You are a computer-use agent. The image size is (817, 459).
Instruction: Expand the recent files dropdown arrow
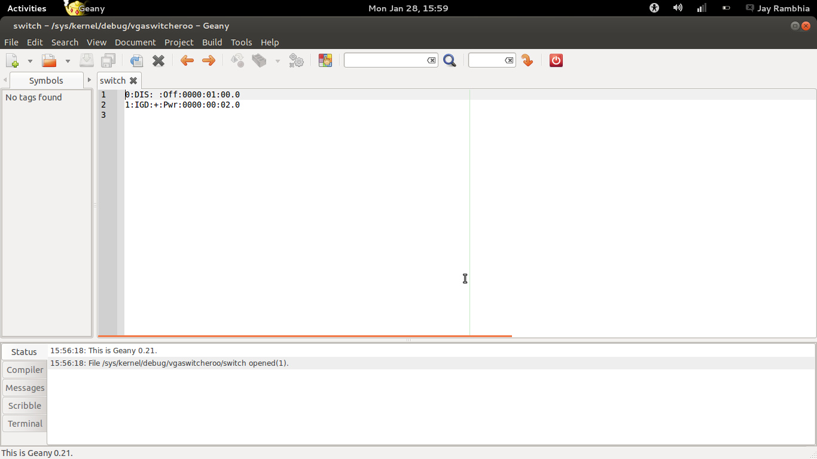click(x=68, y=61)
